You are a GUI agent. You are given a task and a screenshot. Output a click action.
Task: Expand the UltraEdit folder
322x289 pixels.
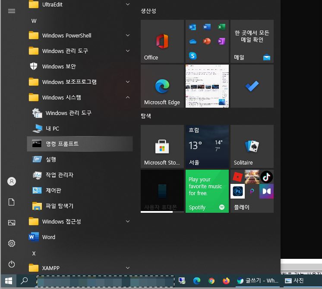pyautogui.click(x=80, y=4)
